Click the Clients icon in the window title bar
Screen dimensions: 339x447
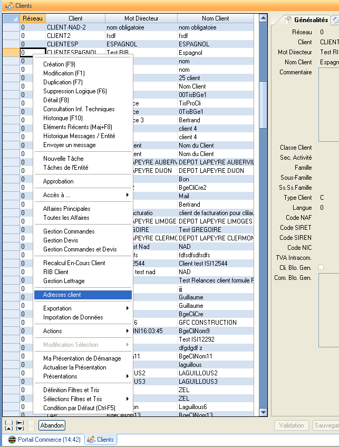click(x=9, y=6)
